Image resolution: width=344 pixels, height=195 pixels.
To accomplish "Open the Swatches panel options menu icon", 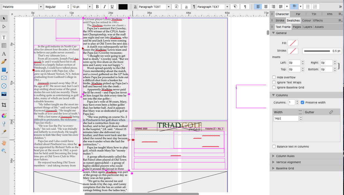I will point(340,20).
